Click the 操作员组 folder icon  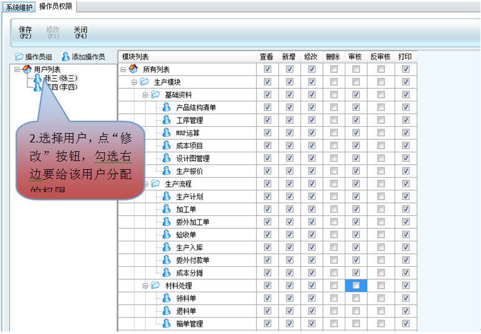click(x=19, y=57)
